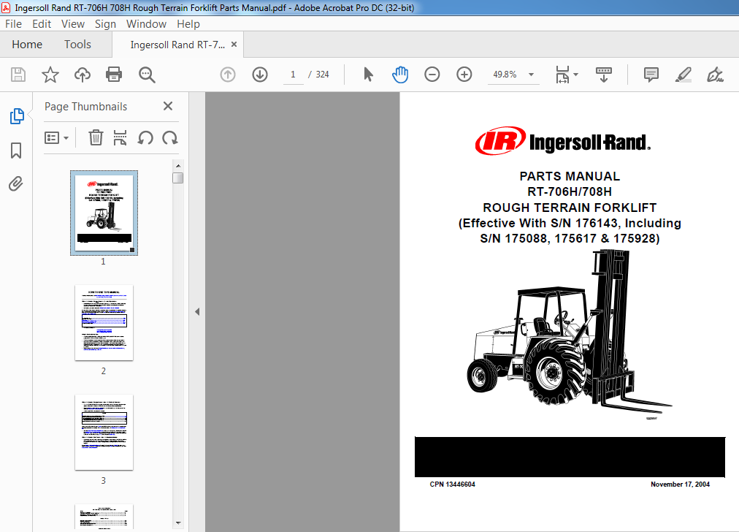Close the Page Thumbnails panel

pos(168,106)
